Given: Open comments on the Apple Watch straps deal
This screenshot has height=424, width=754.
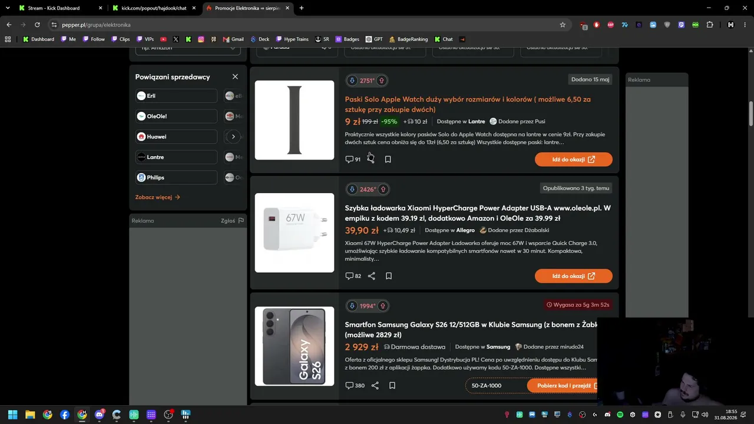Looking at the screenshot, I should [353, 159].
